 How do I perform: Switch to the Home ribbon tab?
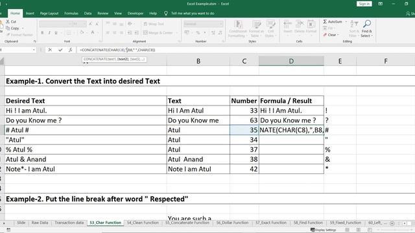pyautogui.click(x=15, y=13)
